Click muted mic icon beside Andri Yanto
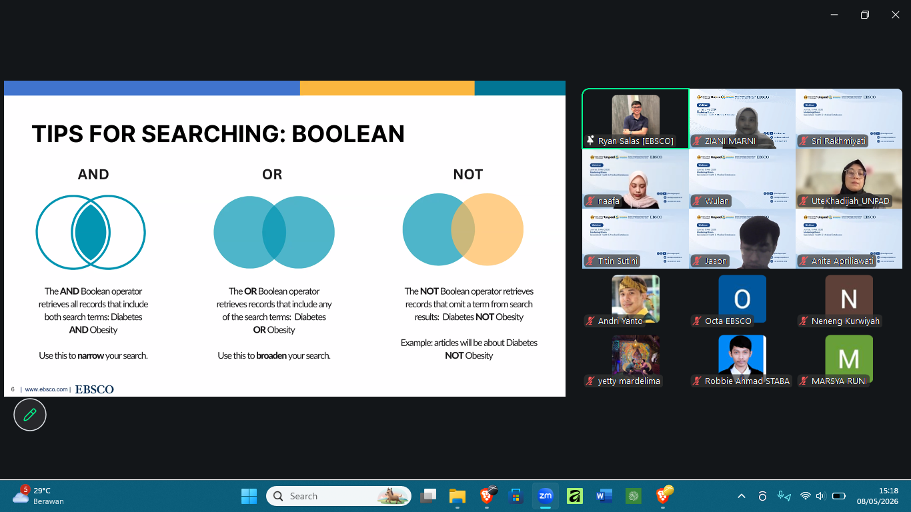 click(x=590, y=321)
